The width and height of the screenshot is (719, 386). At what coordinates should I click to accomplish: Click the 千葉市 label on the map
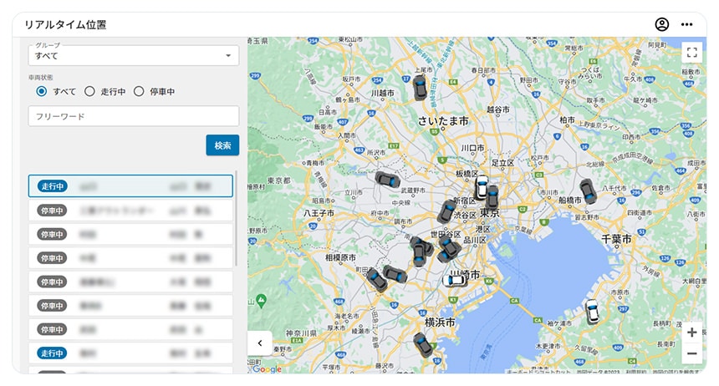pos(616,239)
